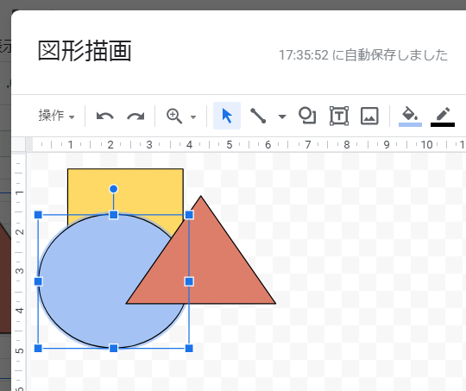
Task: Open the shapes tool
Action: pos(307,116)
